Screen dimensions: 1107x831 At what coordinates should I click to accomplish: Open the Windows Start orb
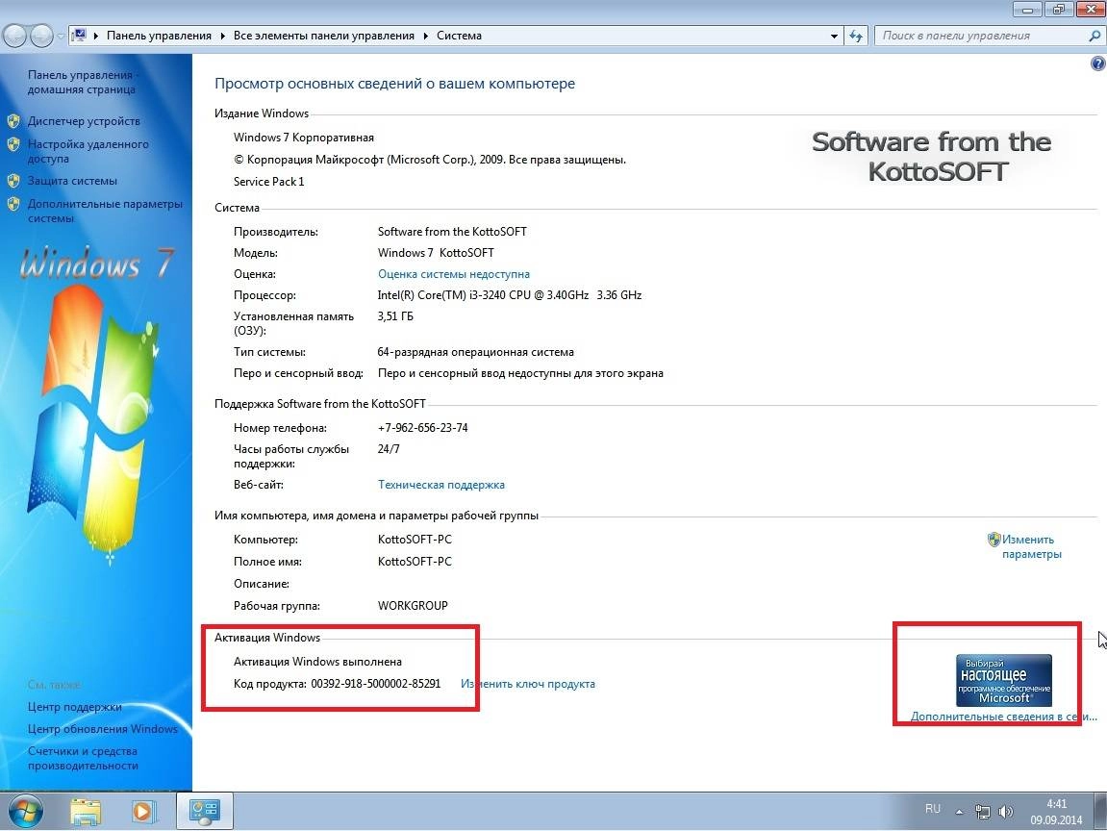click(25, 811)
